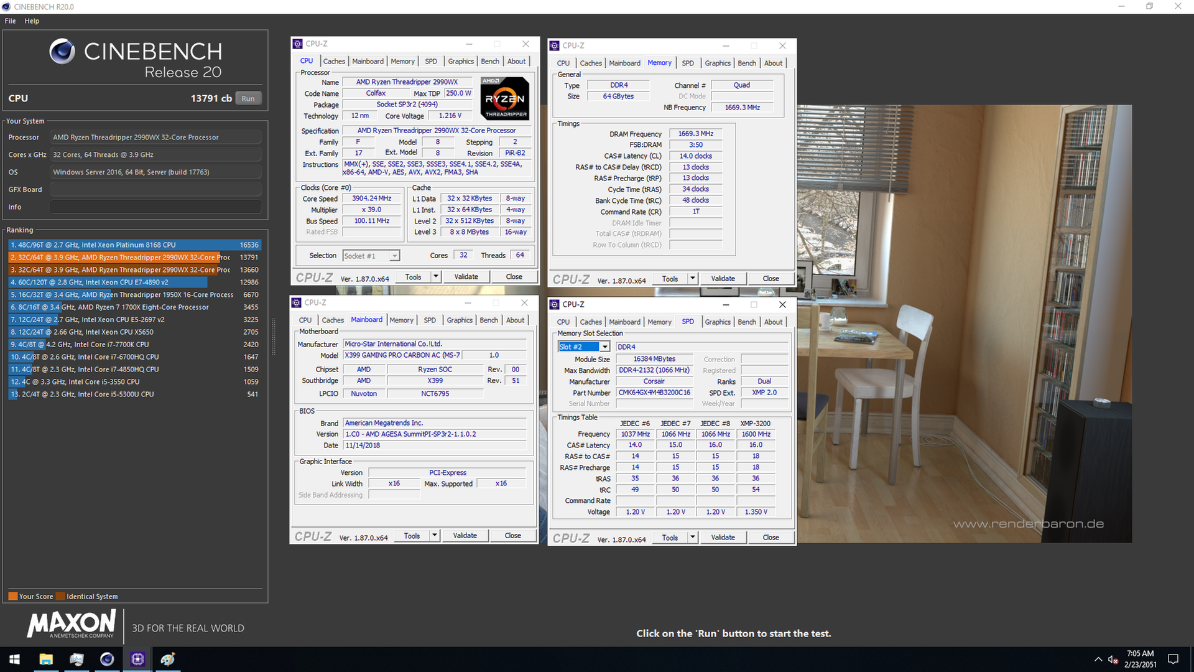Select ranking row with score 13660
The width and height of the screenshot is (1194, 672).
(x=134, y=270)
